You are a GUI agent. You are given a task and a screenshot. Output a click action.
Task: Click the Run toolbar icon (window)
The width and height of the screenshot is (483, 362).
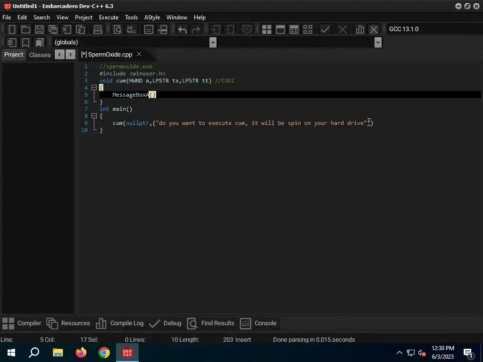click(x=280, y=30)
